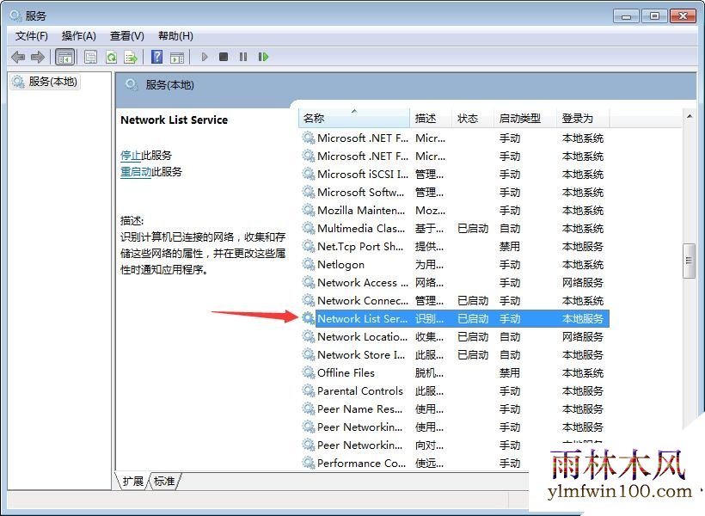
Task: Select the Netlogon service name
Action: pyautogui.click(x=340, y=265)
